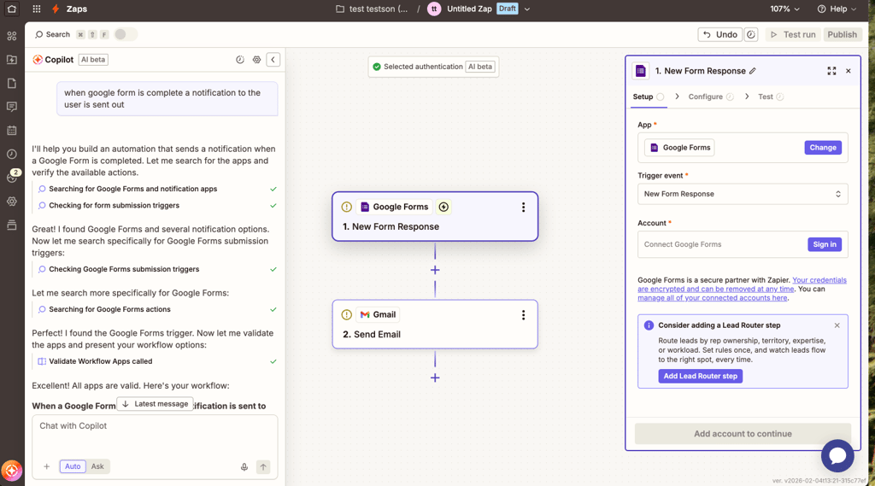Add a step after Gmail Send Email
The height and width of the screenshot is (486, 875).
point(435,378)
